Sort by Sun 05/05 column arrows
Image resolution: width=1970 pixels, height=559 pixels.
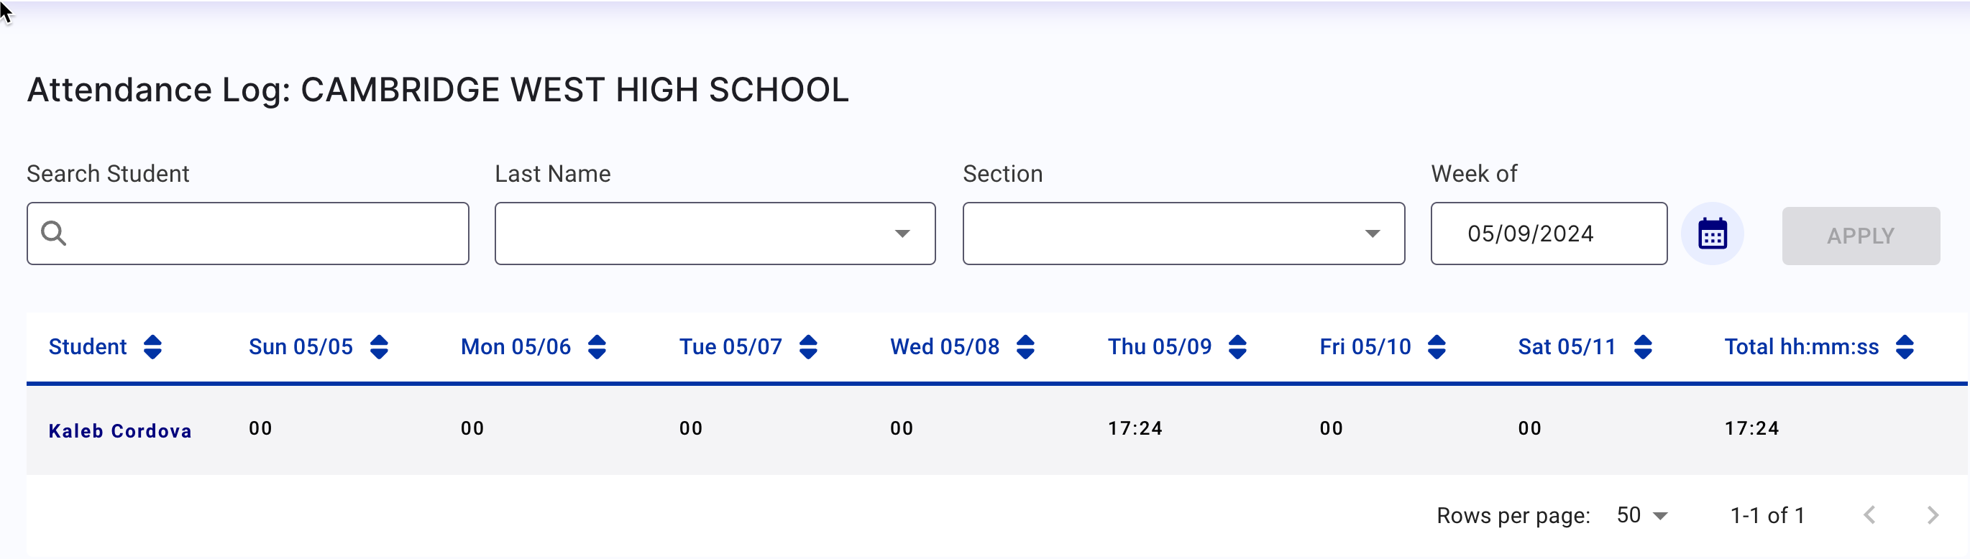(380, 347)
